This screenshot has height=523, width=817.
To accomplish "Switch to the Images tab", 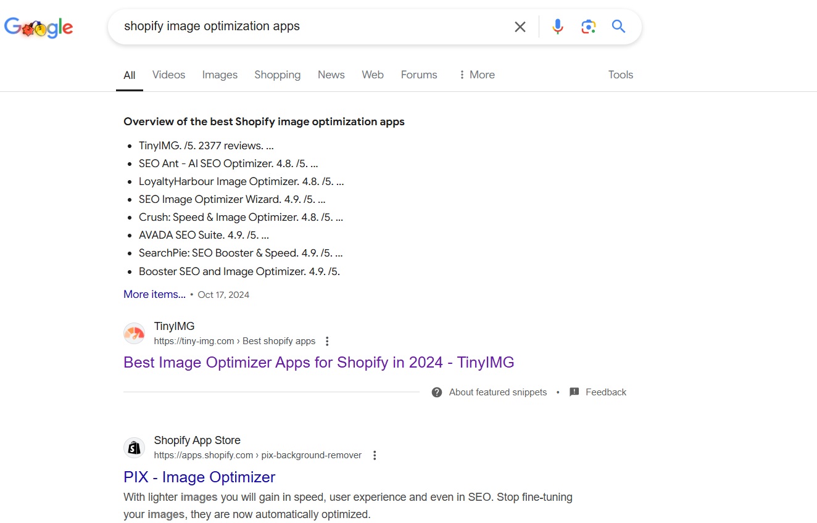I will point(220,75).
